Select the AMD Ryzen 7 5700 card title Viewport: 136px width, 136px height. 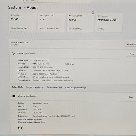(x=107, y=20)
